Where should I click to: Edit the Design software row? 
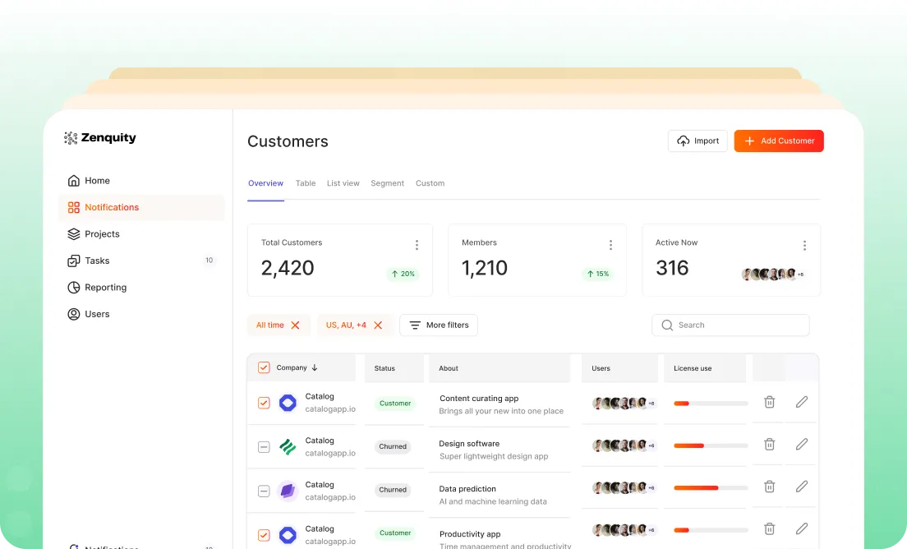pyautogui.click(x=802, y=445)
